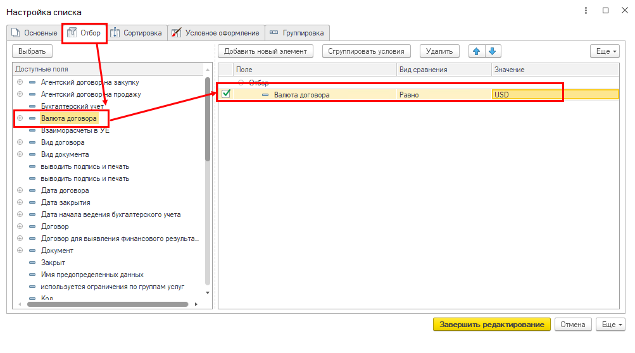Expand Договор для выявления финансового результата node

(20, 238)
